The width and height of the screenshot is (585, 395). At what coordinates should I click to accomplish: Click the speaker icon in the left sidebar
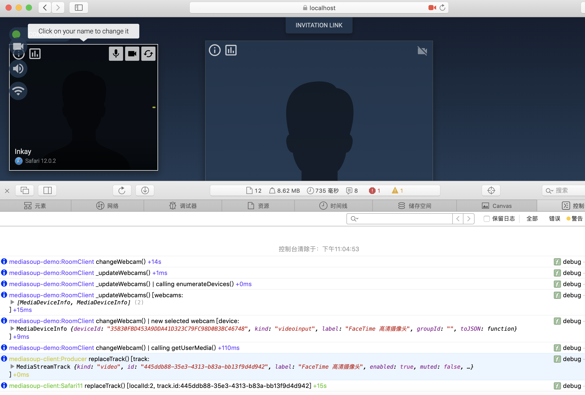[18, 69]
